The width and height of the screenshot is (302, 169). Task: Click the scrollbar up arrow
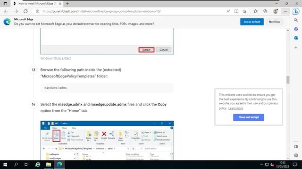288,30
